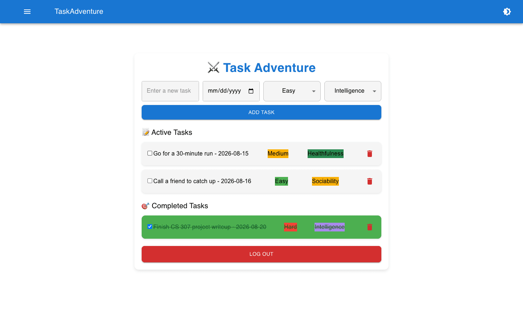
Task: Click the target emoji beside Completed Tasks
Action: 146,206
